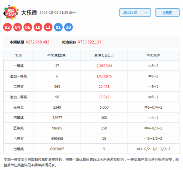Click the footnote about 一等奖奖金总额
This screenshot has width=183, height=170.
[x=91, y=162]
